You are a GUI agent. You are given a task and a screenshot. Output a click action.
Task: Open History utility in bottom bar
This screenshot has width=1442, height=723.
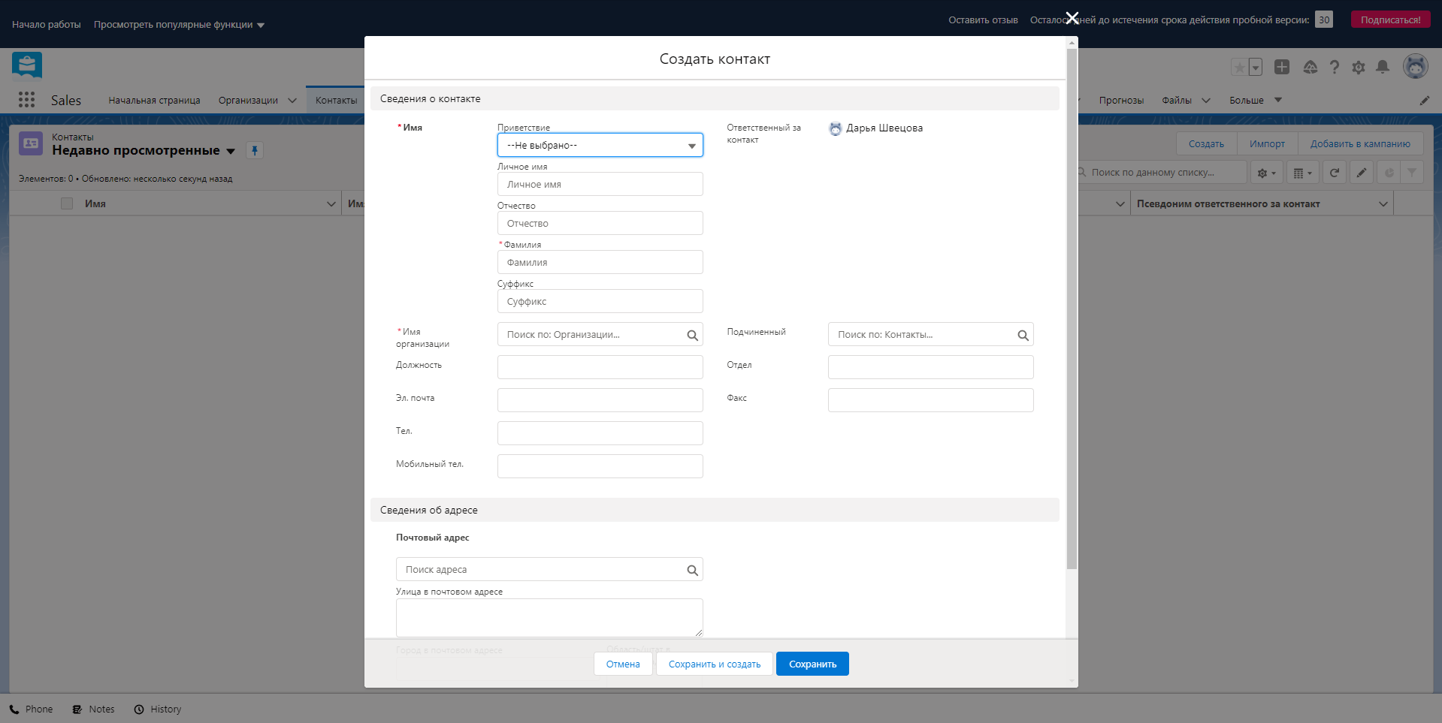click(158, 709)
